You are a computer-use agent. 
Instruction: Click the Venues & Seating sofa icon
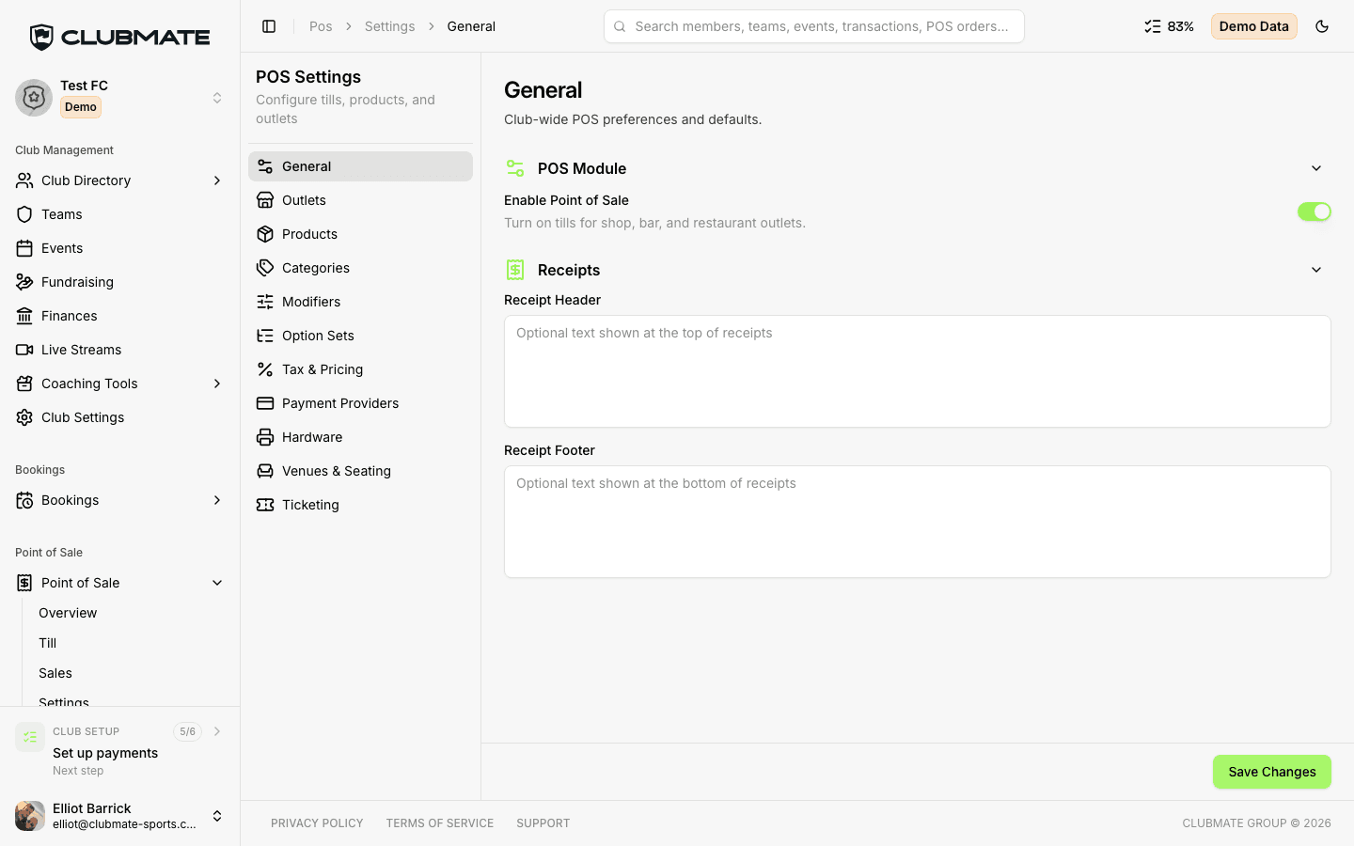pos(265,471)
